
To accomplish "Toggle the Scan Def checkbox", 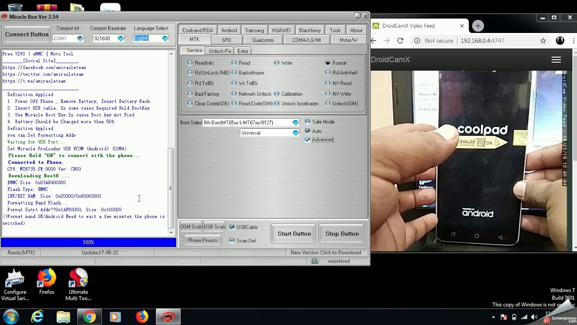I will pos(232,241).
